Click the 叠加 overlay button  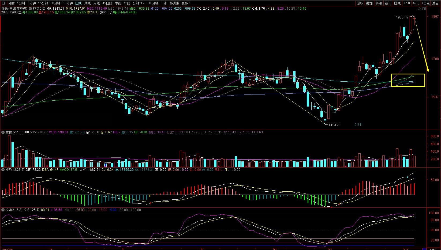369,3
